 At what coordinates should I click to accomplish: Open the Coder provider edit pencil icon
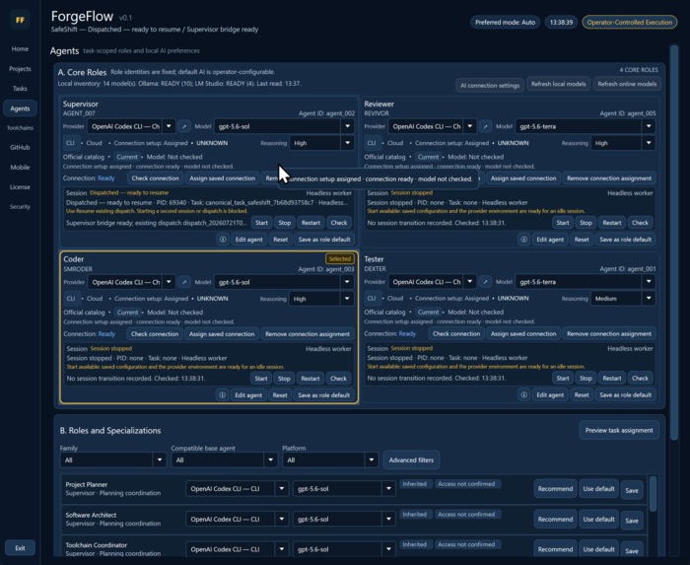point(184,282)
